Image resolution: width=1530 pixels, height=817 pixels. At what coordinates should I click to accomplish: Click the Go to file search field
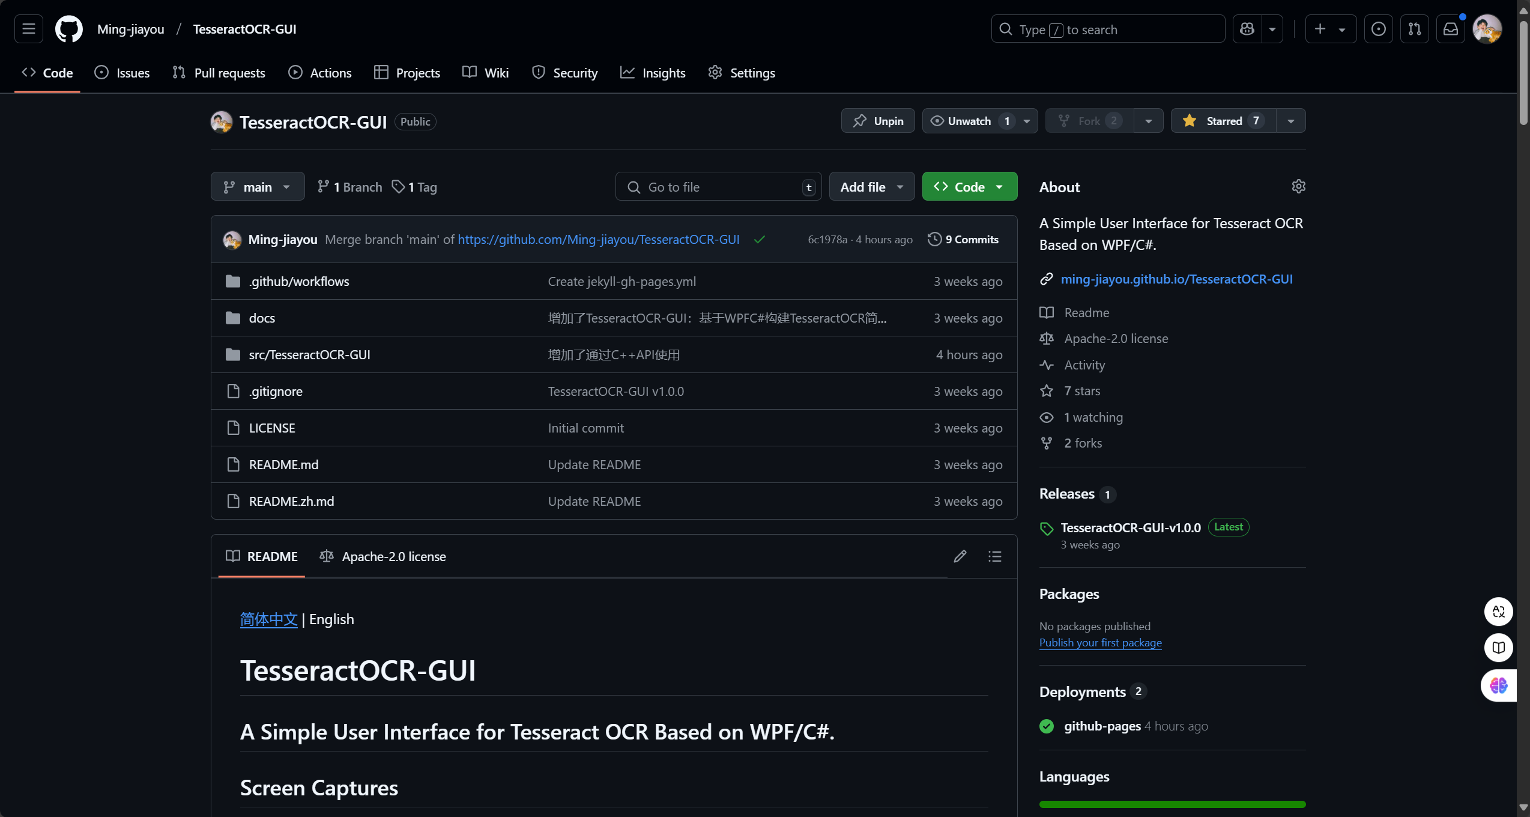pos(718,187)
